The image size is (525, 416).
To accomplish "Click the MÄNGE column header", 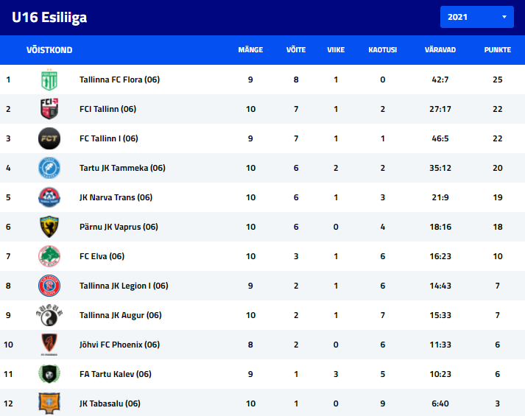I will 250,50.
